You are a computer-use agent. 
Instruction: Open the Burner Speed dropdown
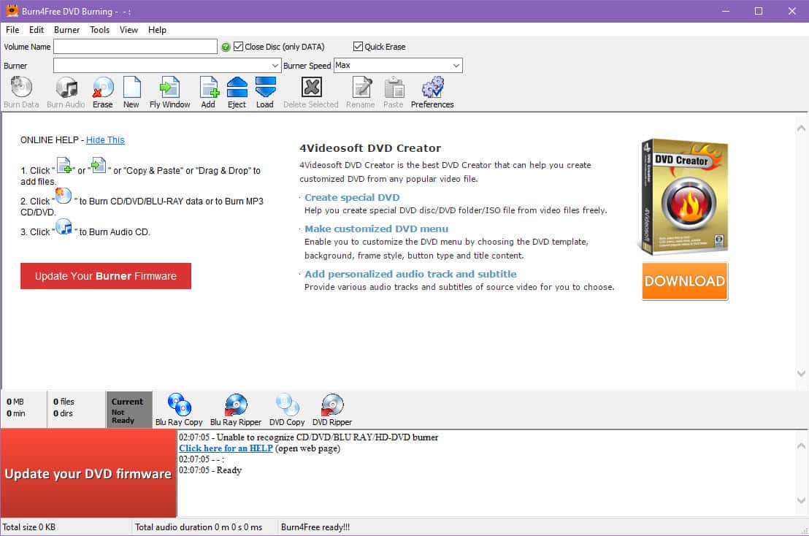(456, 66)
